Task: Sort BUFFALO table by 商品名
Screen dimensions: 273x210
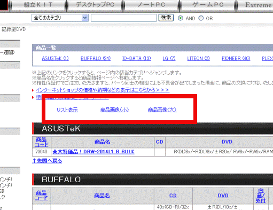Action: [102, 196]
